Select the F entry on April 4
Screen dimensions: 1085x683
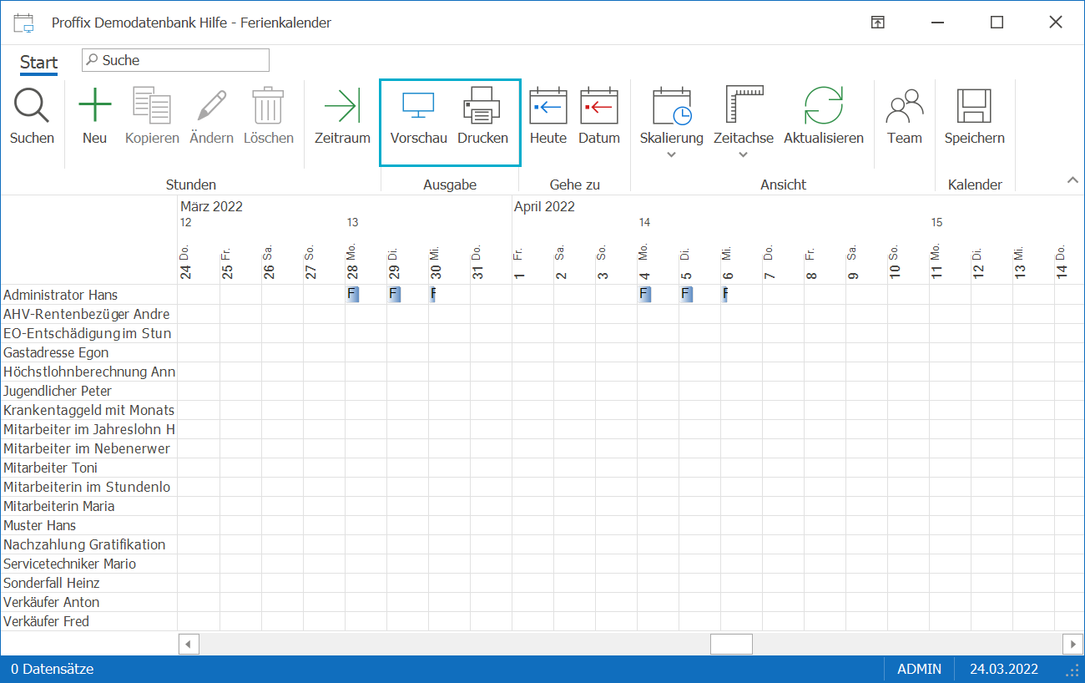[644, 294]
